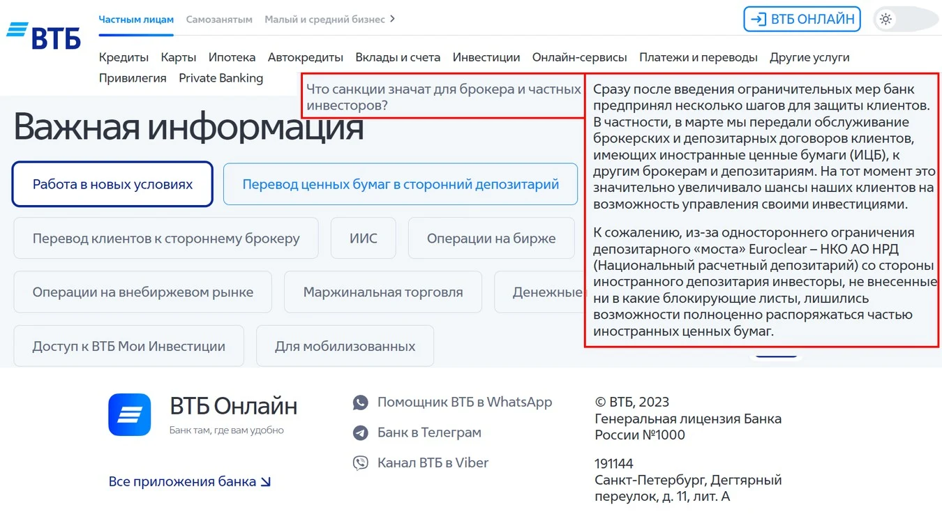Click the VTB Online app icon

(x=129, y=414)
